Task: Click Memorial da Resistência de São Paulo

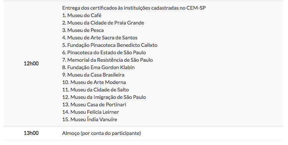Action: (107, 60)
